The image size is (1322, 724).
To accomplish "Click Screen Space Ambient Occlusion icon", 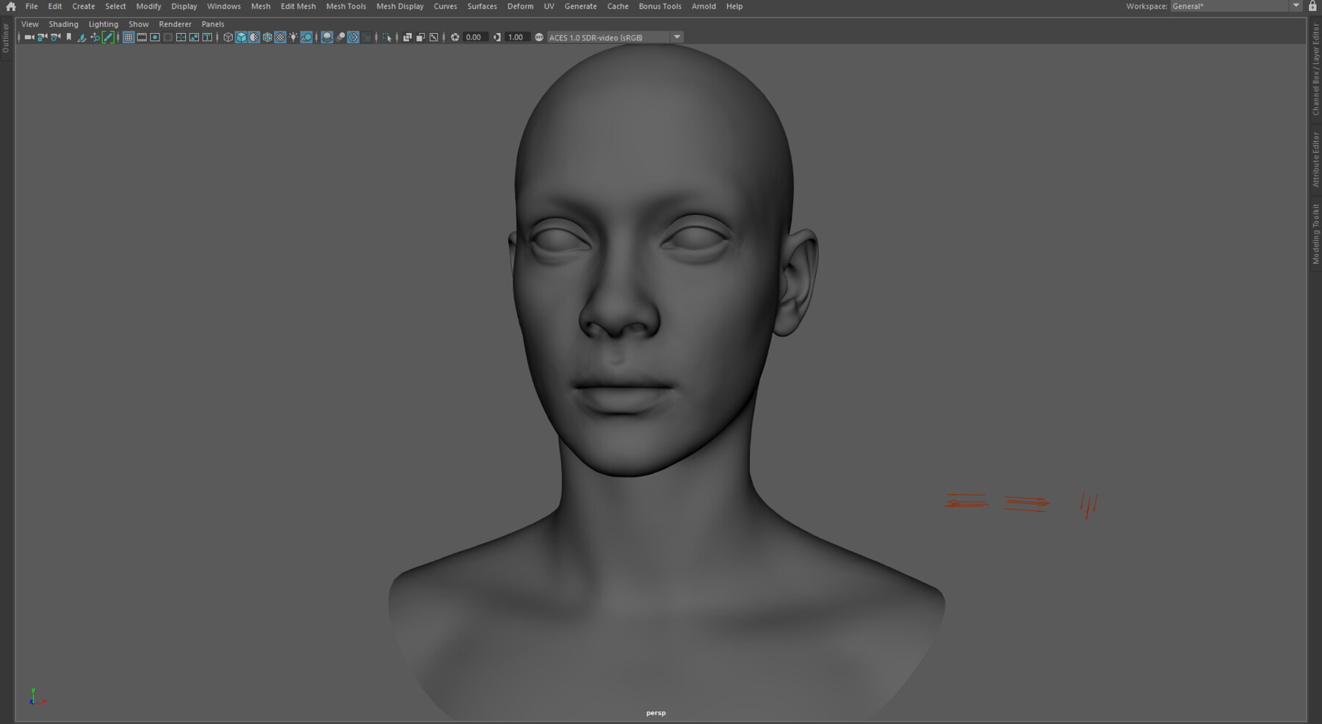I will [x=327, y=37].
